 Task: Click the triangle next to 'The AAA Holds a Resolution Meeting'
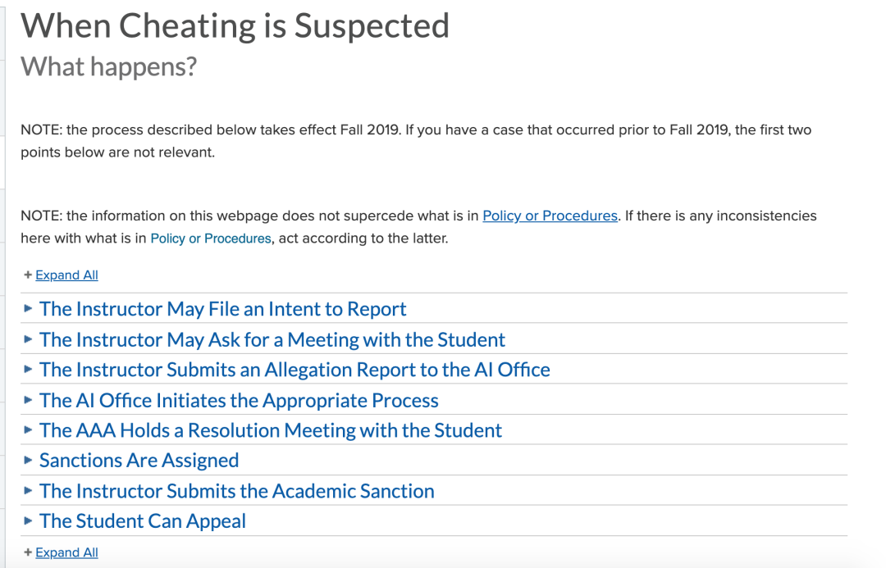29,430
